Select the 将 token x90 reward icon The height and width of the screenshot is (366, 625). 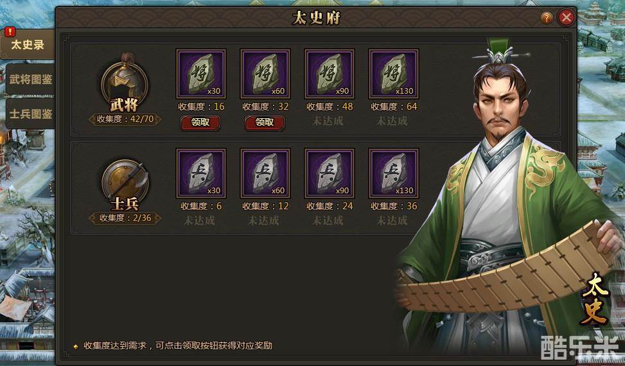click(330, 74)
